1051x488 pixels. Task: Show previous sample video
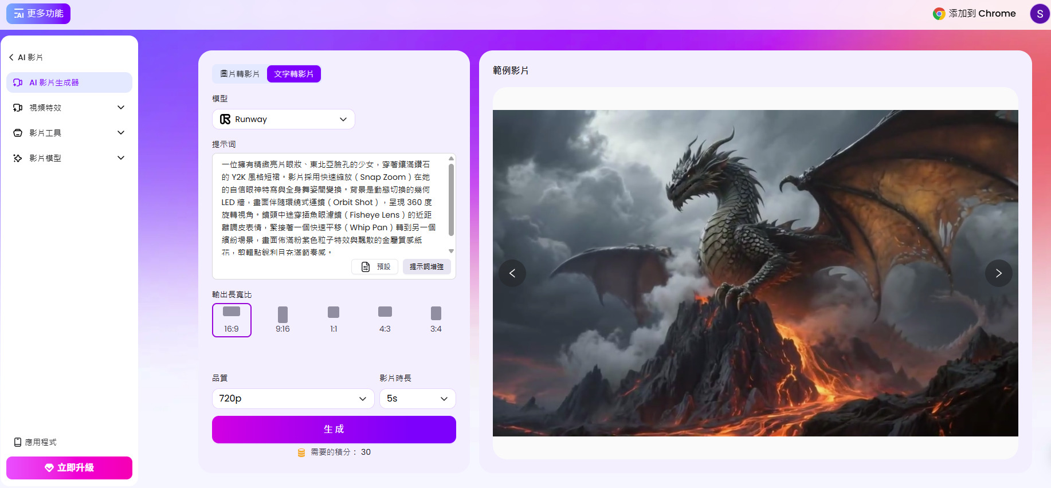pyautogui.click(x=512, y=273)
